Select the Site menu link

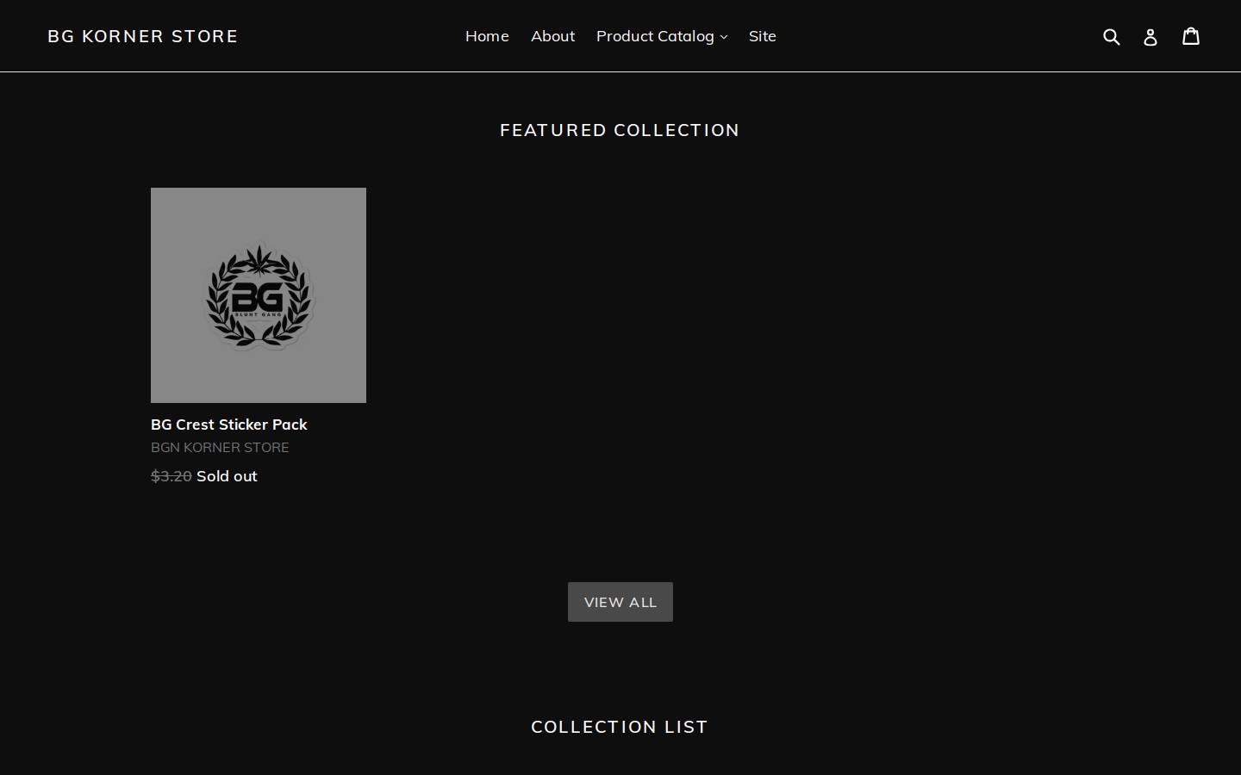pos(763,36)
